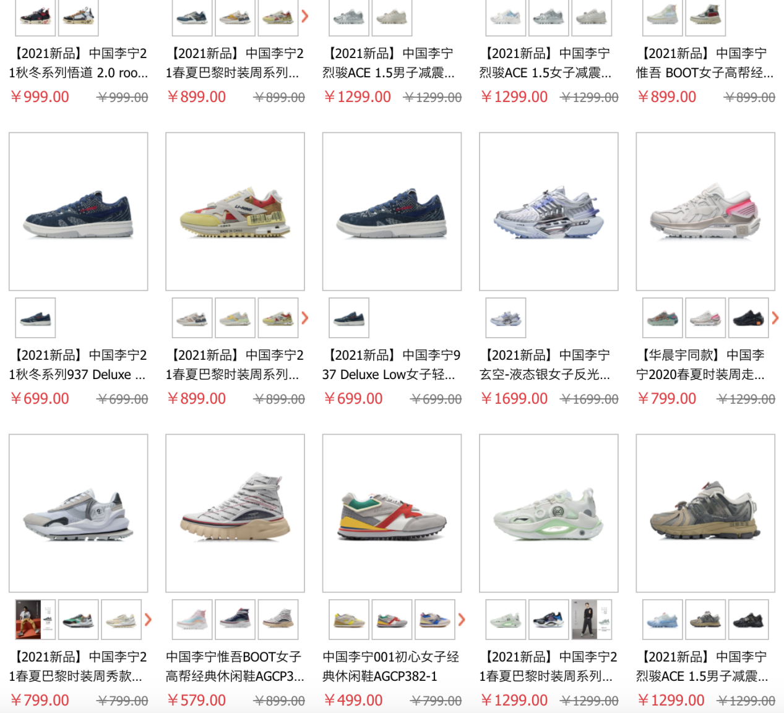The image size is (784, 713).
Task: Open the 玄空-液态银 silver sneaker image
Action: [549, 211]
